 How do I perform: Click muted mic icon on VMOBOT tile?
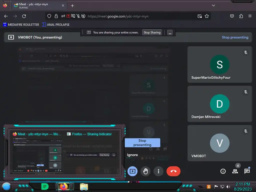(x=245, y=131)
